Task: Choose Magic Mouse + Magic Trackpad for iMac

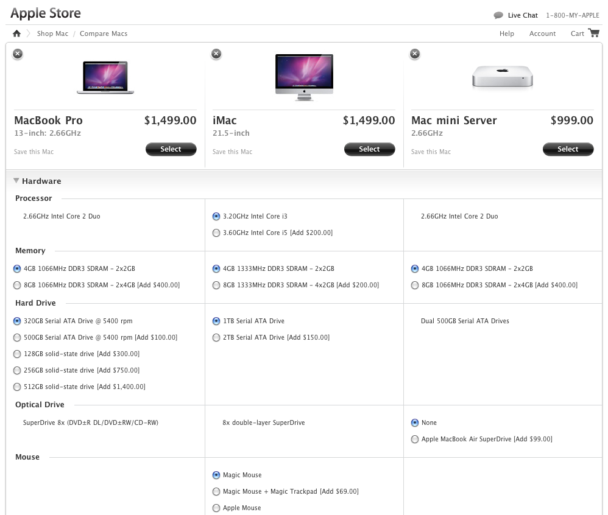Action: click(216, 491)
